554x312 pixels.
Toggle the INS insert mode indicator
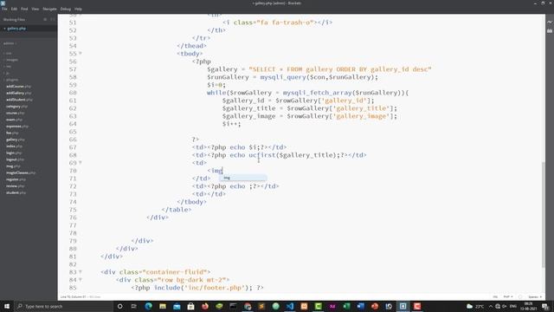click(x=495, y=296)
